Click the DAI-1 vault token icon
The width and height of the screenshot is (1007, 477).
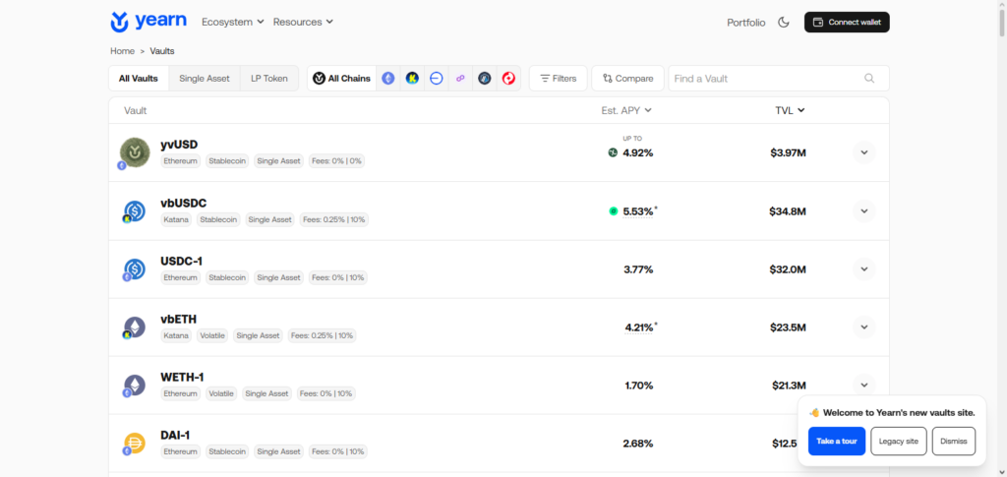pos(134,444)
